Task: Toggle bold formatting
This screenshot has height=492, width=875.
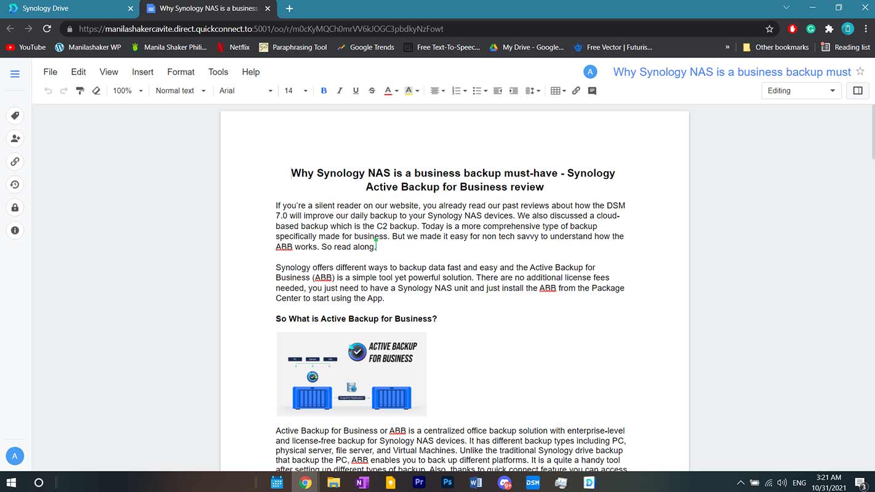Action: pos(324,91)
